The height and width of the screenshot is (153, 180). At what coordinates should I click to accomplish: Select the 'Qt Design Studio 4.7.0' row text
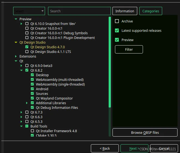point(48,47)
